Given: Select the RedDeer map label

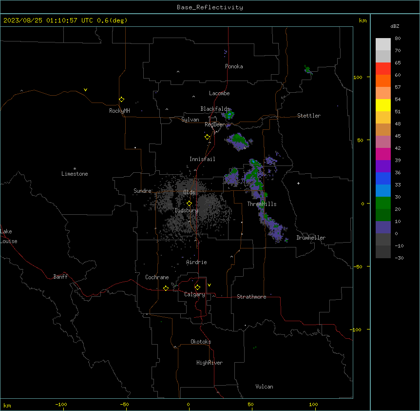Looking at the screenshot, I should tap(215, 124).
